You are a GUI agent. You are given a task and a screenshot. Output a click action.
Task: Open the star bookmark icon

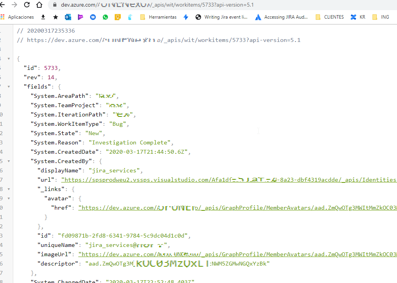click(x=56, y=17)
